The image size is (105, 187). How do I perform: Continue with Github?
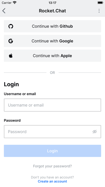pos(52,26)
